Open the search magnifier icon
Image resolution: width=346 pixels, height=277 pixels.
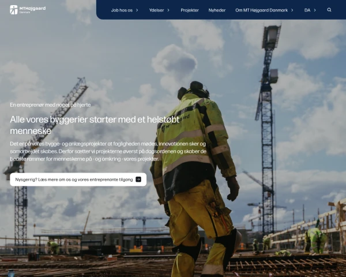329,10
